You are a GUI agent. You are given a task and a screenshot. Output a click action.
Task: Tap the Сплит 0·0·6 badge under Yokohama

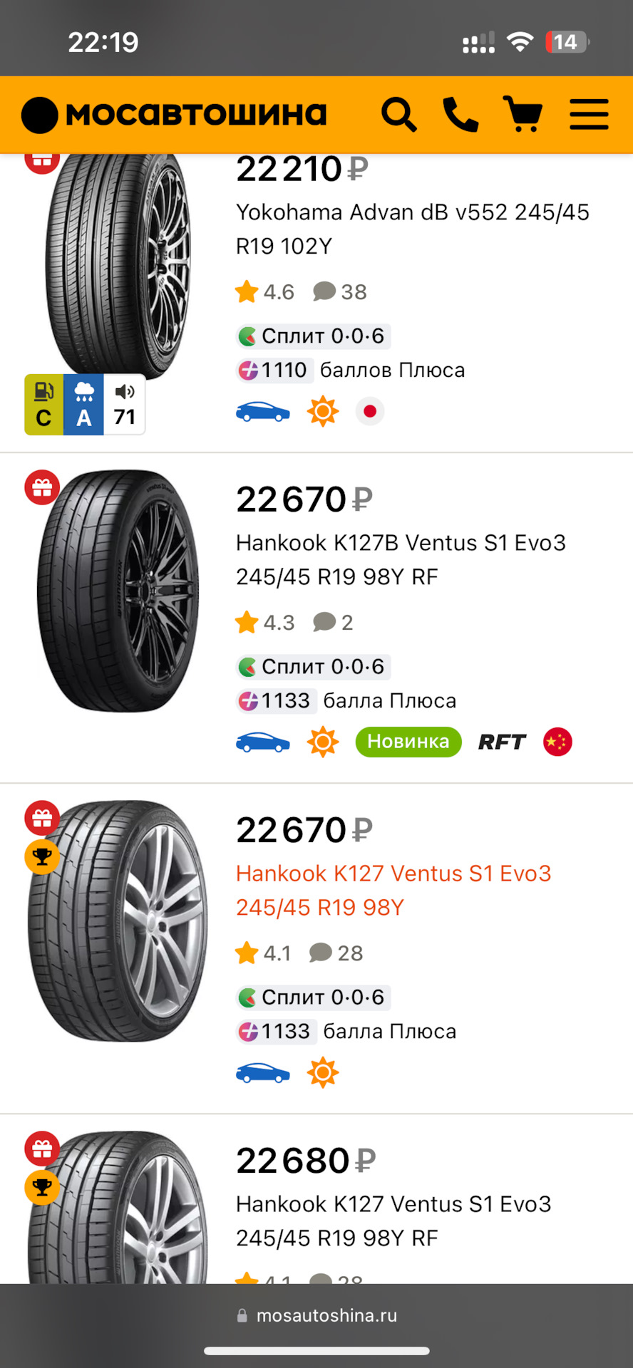point(314,336)
